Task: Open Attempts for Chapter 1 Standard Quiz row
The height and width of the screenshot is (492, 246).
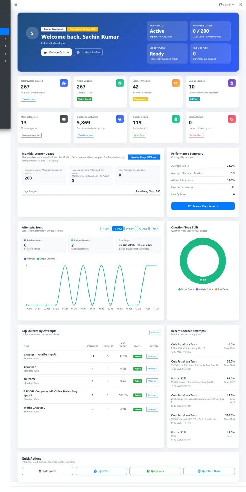Action: [x=152, y=369]
